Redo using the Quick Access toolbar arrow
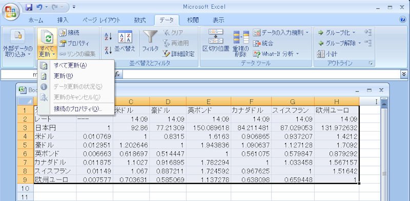 click(54, 7)
